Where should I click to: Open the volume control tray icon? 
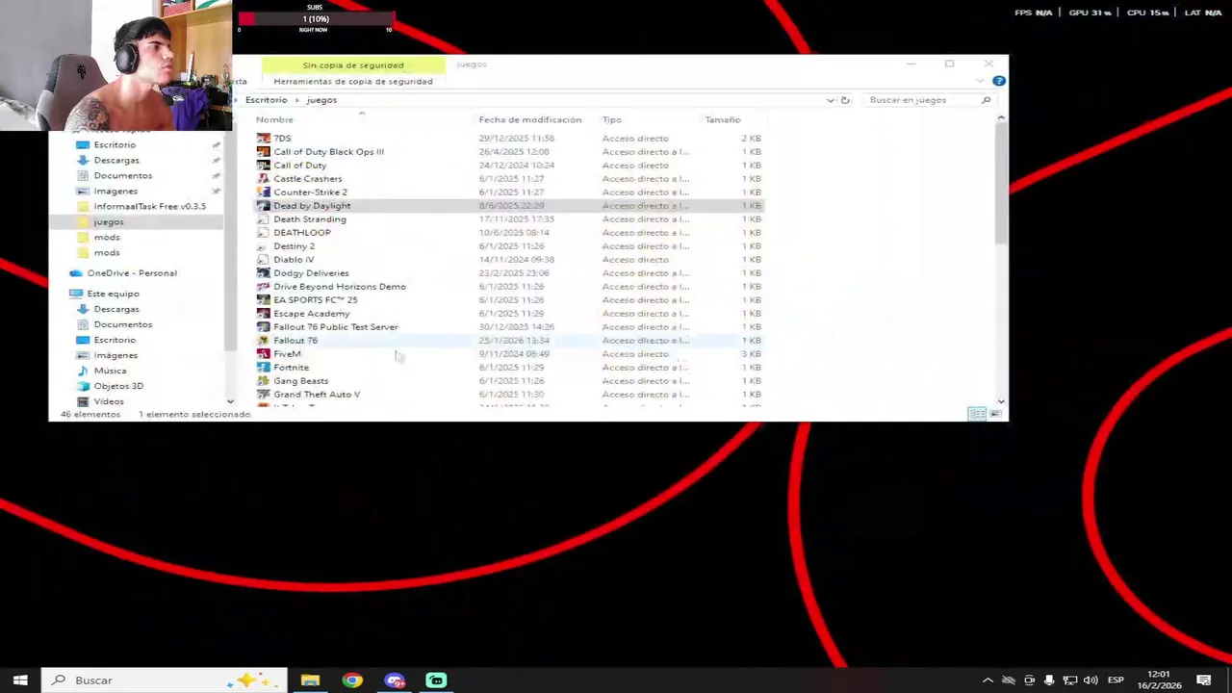[x=1091, y=680]
